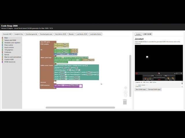
Task: Edit kernel rows number field
Action: point(86,66)
